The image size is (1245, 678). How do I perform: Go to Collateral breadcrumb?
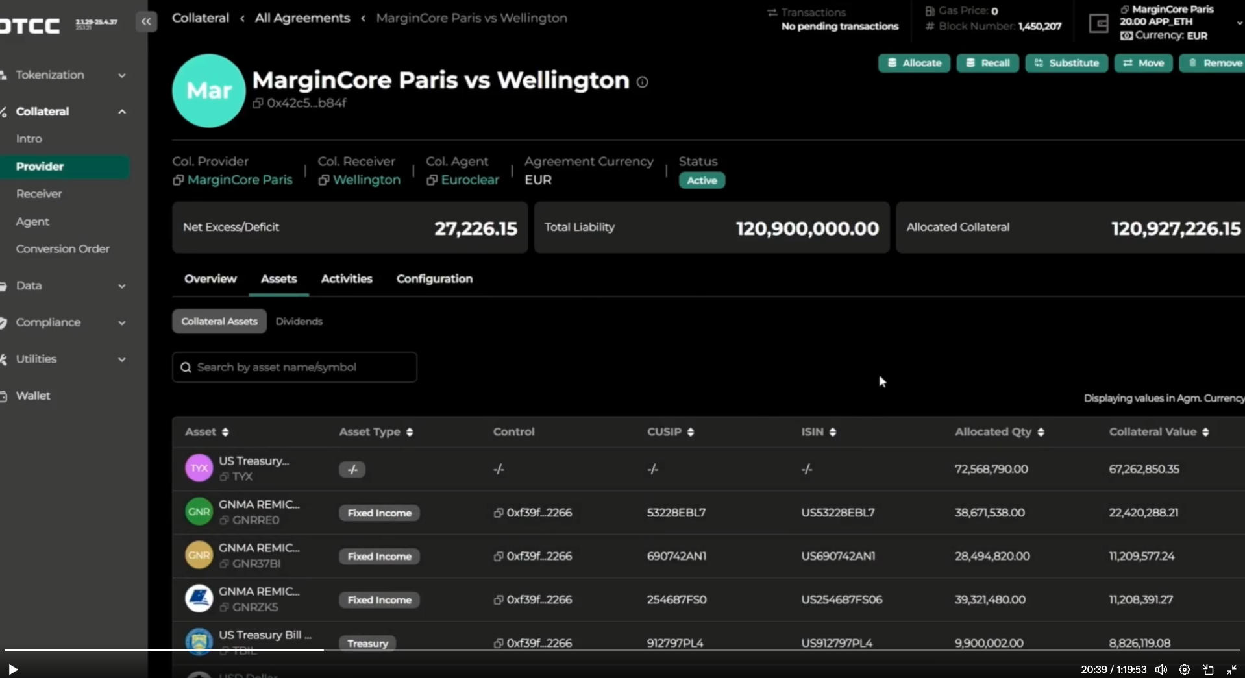(200, 18)
